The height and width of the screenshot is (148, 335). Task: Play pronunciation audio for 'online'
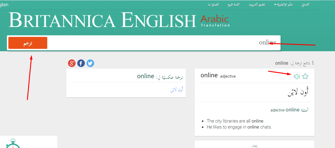[297, 77]
